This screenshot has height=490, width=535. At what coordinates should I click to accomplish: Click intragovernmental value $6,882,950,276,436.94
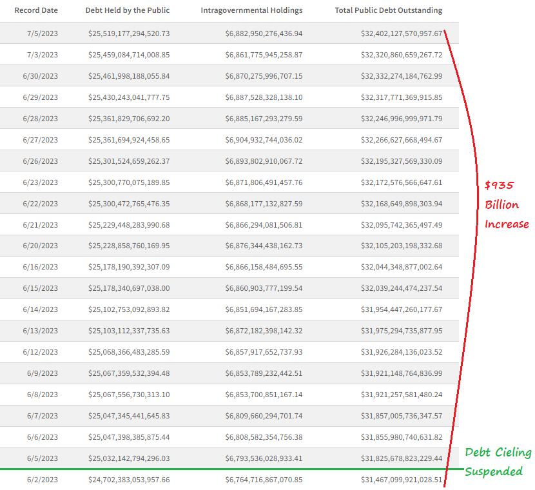pyautogui.click(x=264, y=34)
